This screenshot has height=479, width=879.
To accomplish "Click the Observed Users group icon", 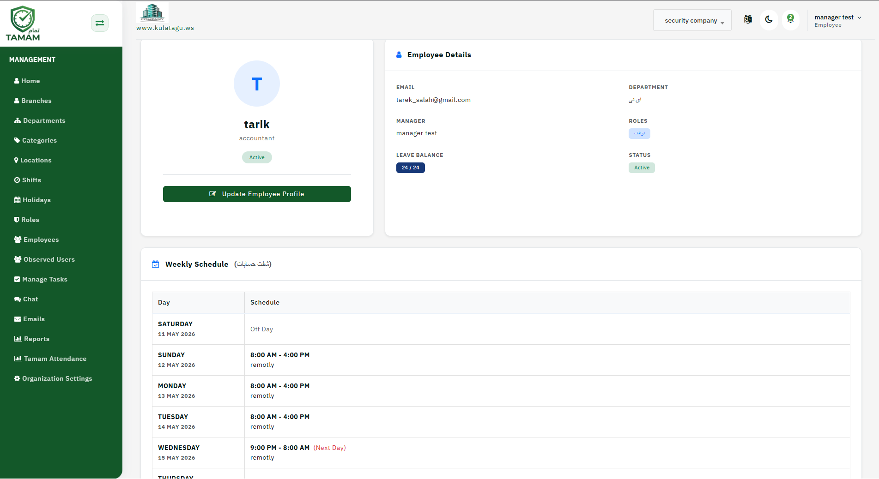I will [18, 259].
